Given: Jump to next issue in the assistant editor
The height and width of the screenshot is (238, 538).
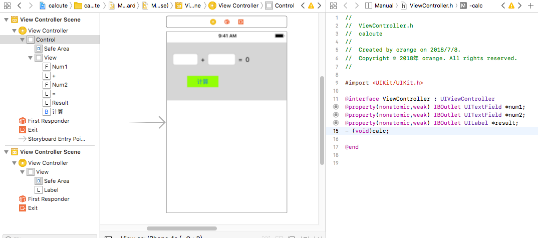Looking at the screenshot, I should click(520, 6).
